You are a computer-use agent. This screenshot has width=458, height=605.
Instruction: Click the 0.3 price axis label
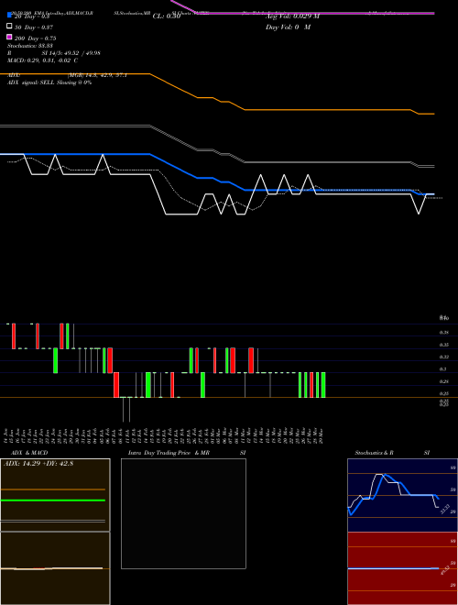pos(442,369)
